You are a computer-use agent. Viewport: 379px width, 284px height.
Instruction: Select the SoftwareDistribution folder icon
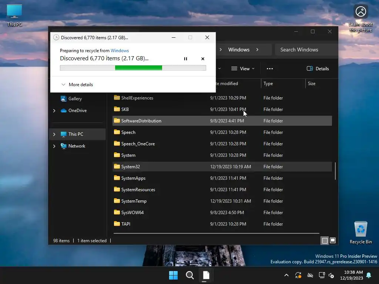pos(117,121)
